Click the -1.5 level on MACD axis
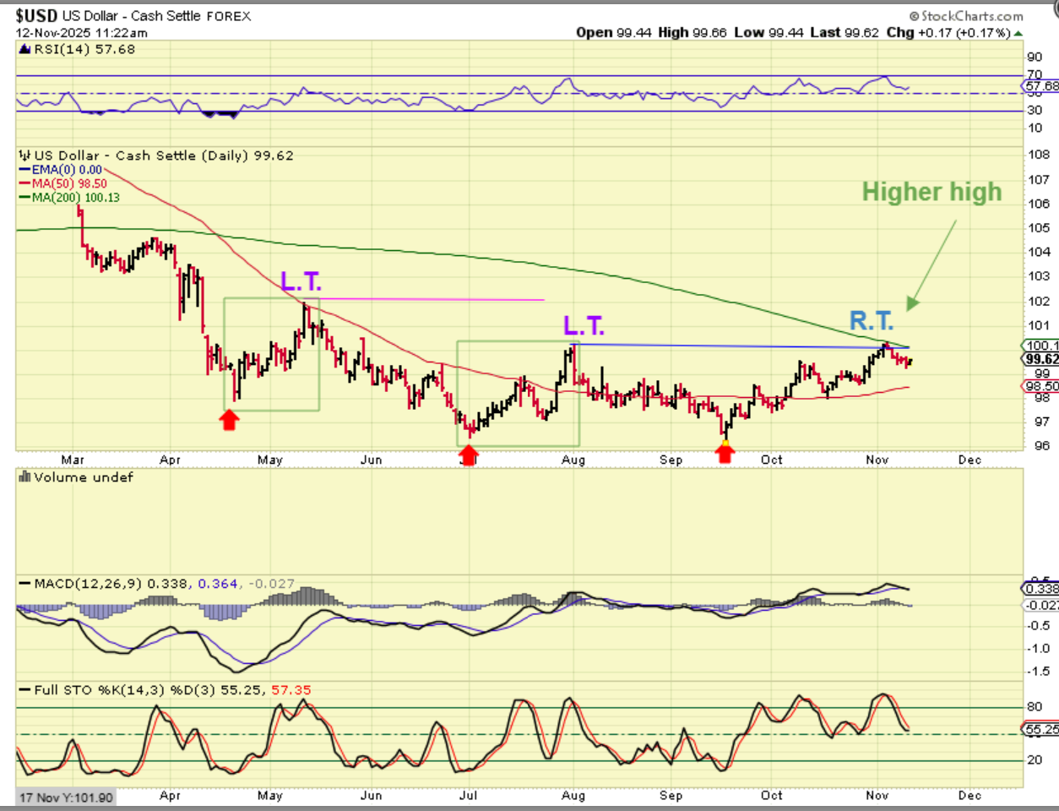 click(1039, 672)
